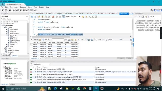
Task: Toggle Wrap Cell Content in the result grid
Action: pyautogui.click(x=107, y=40)
